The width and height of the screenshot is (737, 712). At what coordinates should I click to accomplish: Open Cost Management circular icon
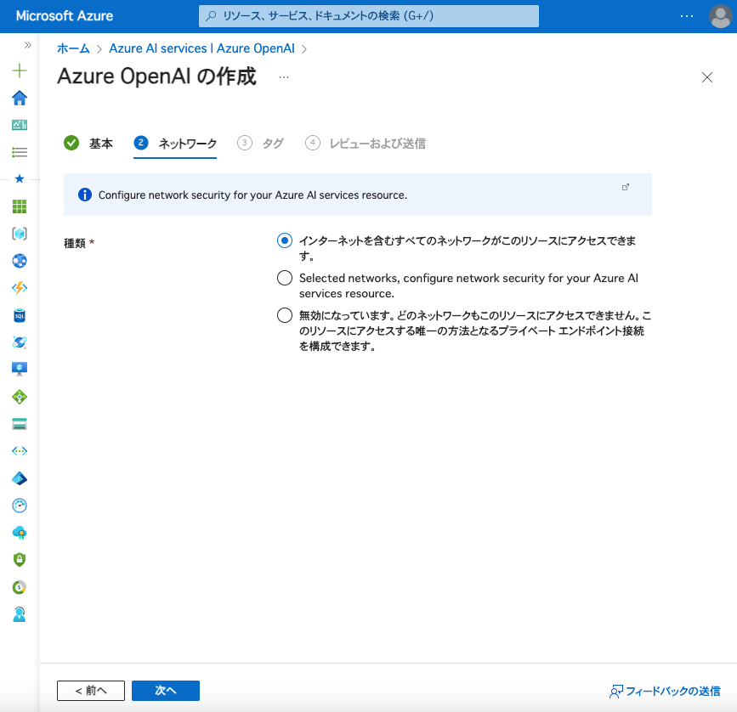(20, 587)
